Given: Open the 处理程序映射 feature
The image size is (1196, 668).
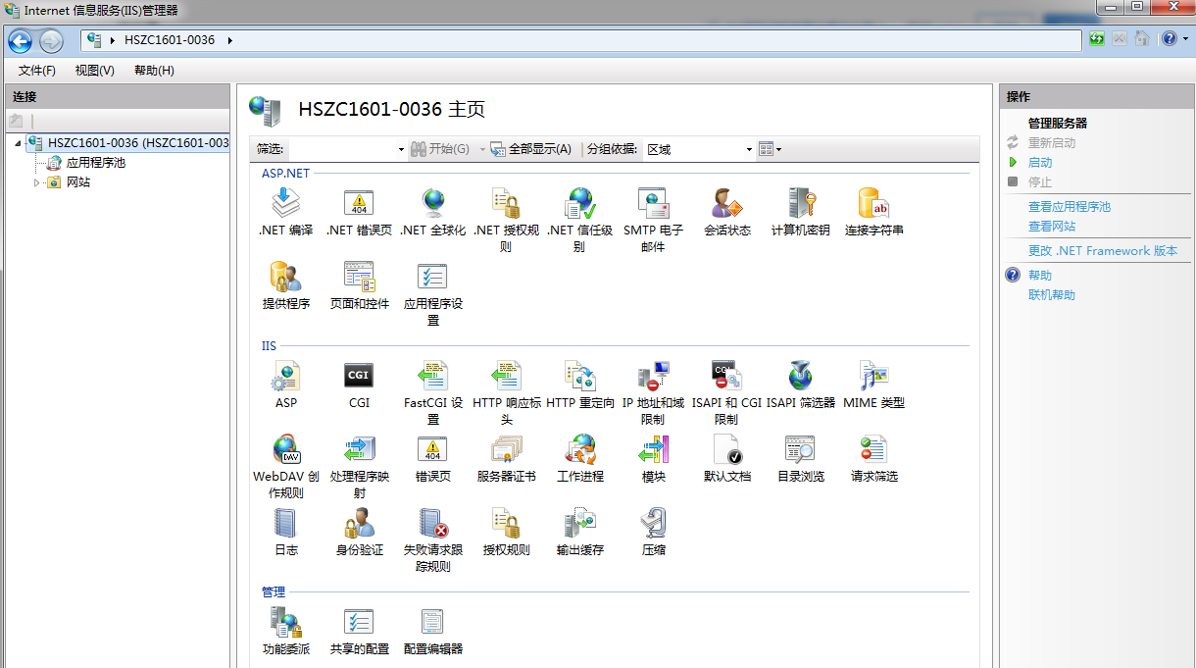Looking at the screenshot, I should [x=359, y=467].
